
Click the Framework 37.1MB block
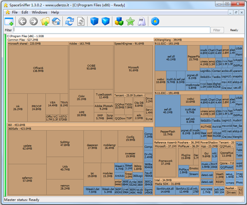click(x=166, y=162)
